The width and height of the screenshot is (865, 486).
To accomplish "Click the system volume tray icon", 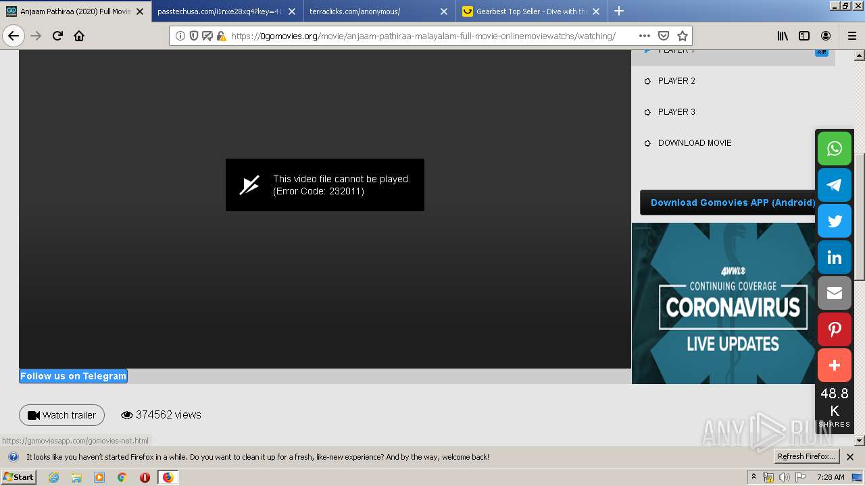I will click(784, 477).
